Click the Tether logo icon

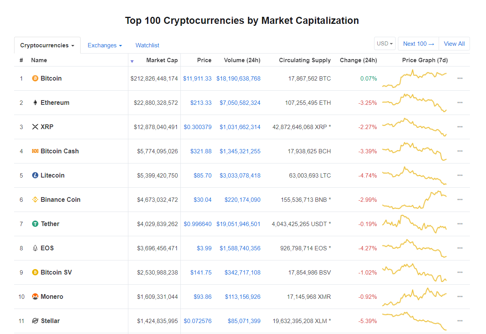tap(35, 224)
